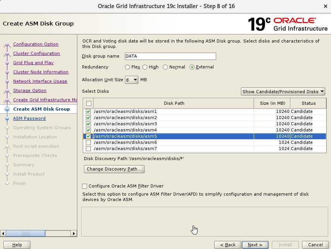Cancel the installation
The width and height of the screenshot is (331, 249).
point(316,245)
